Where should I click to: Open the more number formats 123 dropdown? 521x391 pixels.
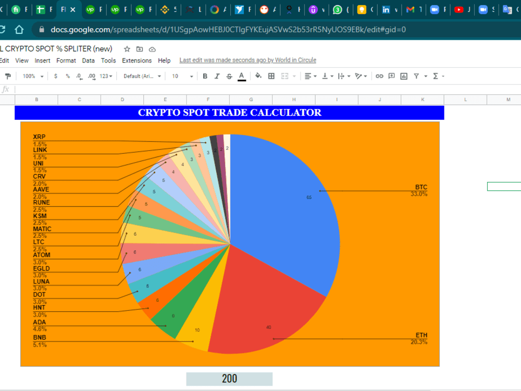point(106,76)
